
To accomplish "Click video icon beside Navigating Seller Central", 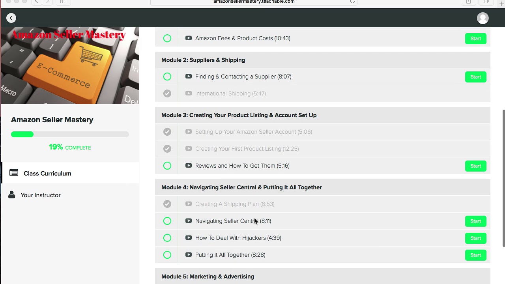I will (189, 221).
